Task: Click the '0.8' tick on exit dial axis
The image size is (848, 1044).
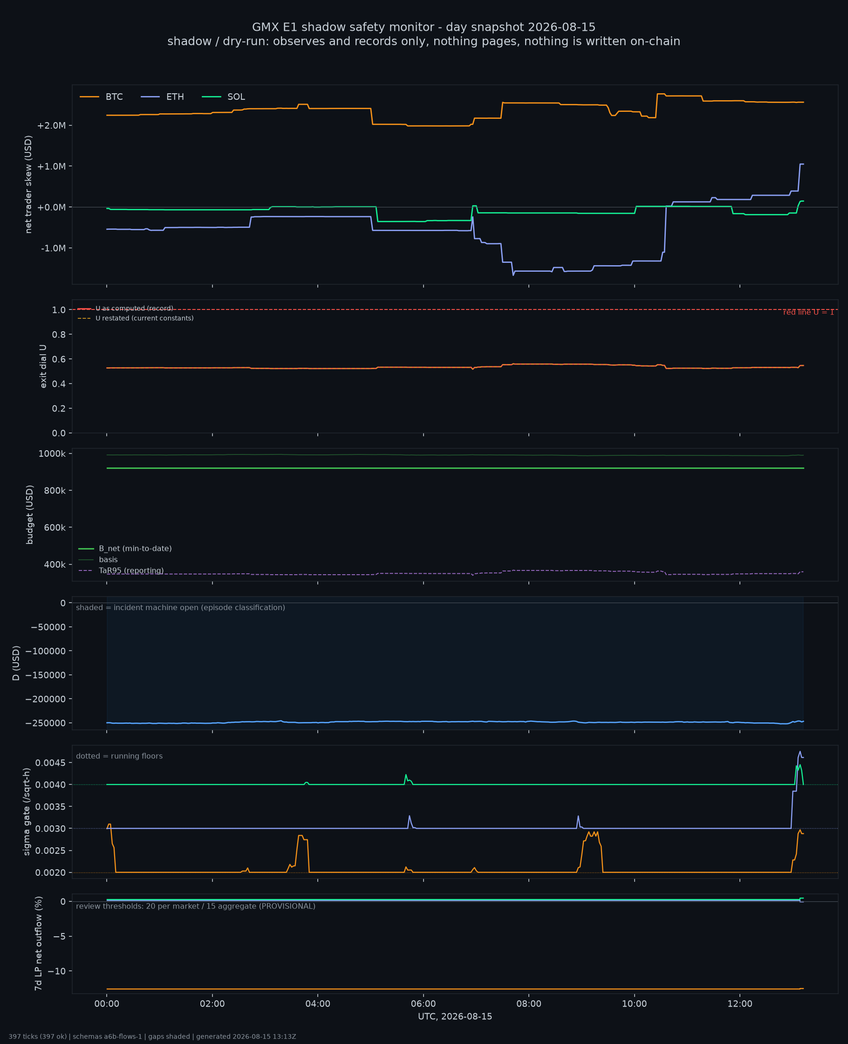Action: click(59, 335)
